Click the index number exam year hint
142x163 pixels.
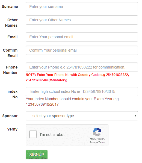click(x=72, y=102)
